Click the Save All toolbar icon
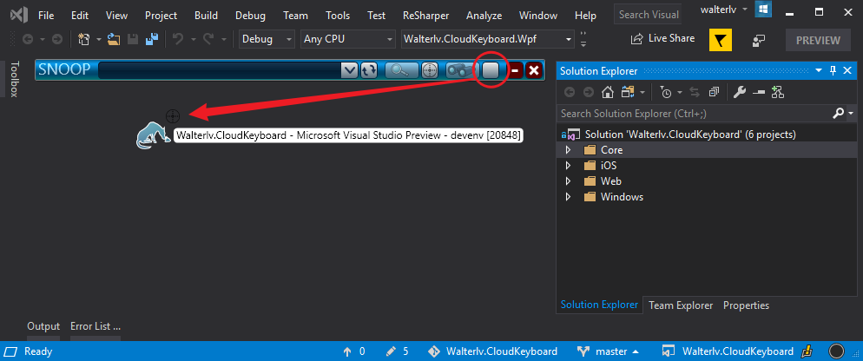Screen dimensions: 863x361 tap(151, 40)
